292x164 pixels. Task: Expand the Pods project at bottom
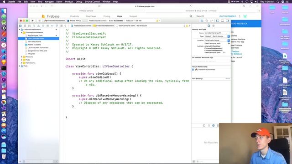point(20,66)
